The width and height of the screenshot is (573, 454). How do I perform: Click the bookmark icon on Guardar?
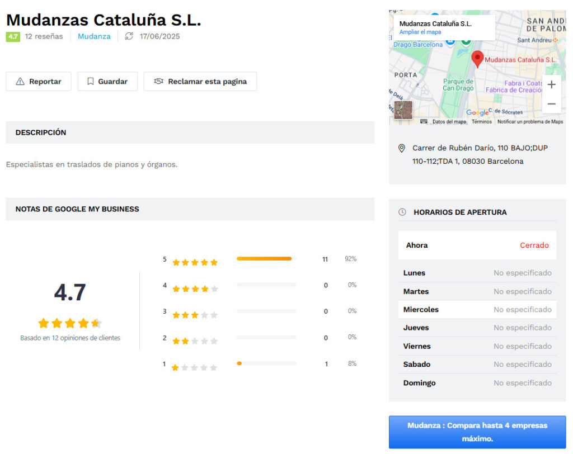pyautogui.click(x=90, y=82)
